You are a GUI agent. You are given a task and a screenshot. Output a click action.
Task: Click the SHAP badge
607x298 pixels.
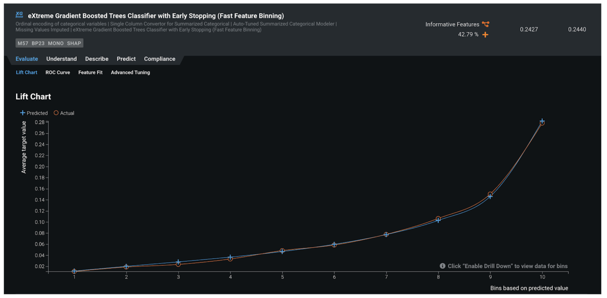pos(74,43)
